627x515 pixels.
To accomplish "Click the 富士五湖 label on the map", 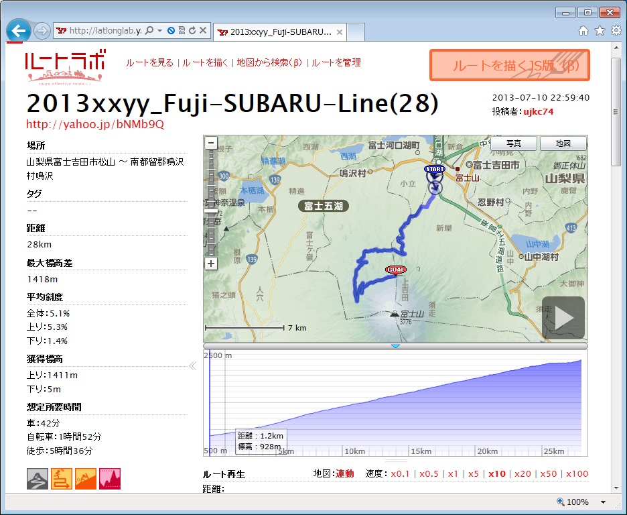I will 324,206.
